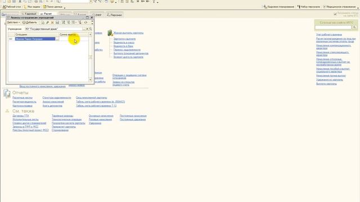Open Постоянные удержания link
This screenshot has width=360, height=202.
133,120
